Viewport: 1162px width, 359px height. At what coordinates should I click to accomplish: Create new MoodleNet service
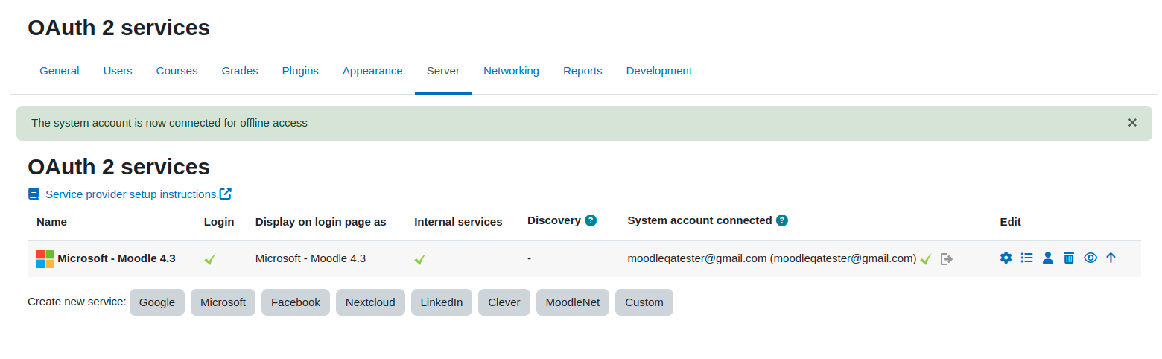(x=573, y=302)
